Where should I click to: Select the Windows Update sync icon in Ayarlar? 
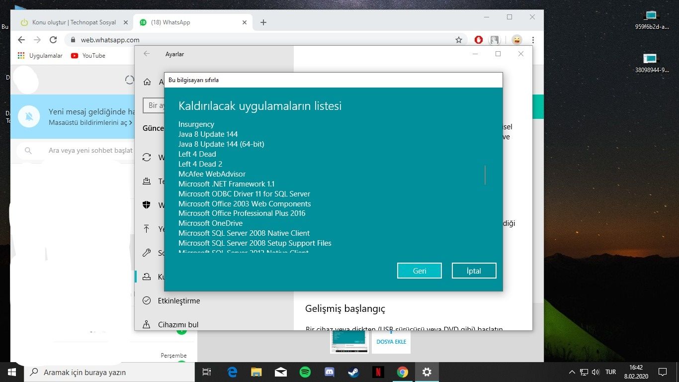pyautogui.click(x=147, y=157)
